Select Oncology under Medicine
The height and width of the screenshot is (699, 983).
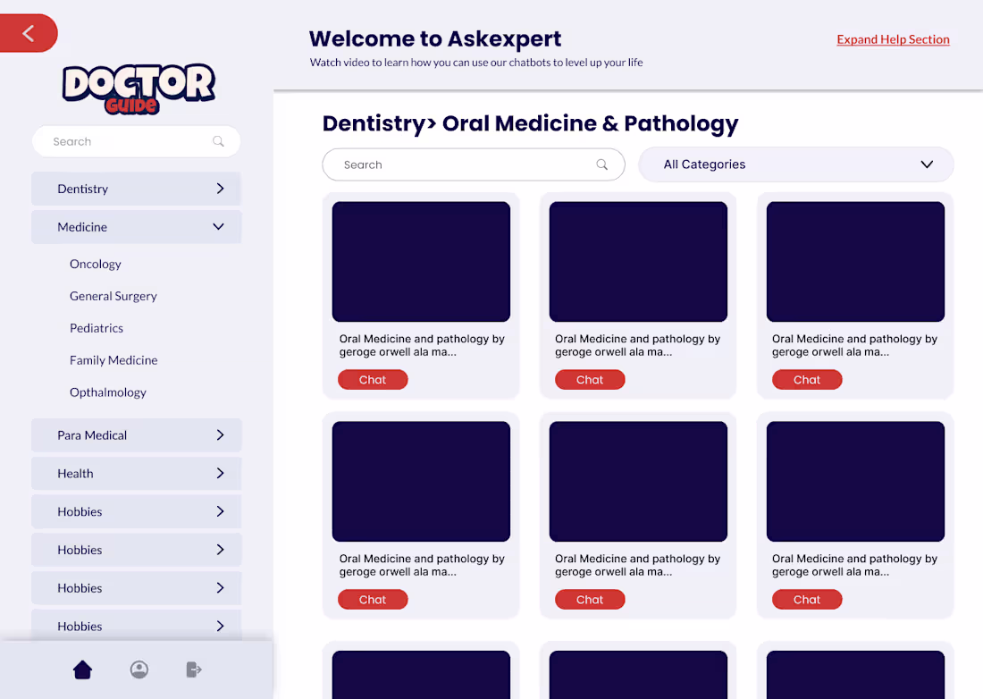click(x=96, y=264)
